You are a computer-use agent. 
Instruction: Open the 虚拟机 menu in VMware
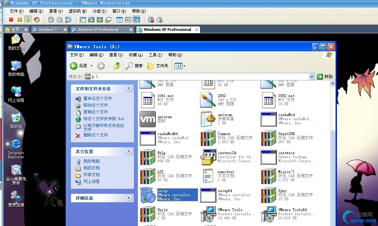[78, 11]
